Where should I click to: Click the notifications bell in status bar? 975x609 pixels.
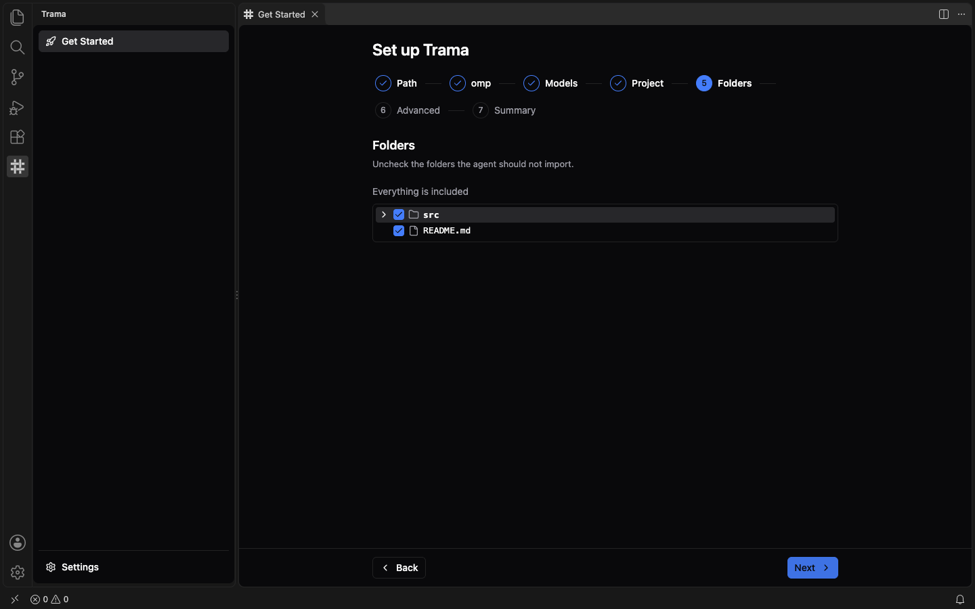point(960,600)
